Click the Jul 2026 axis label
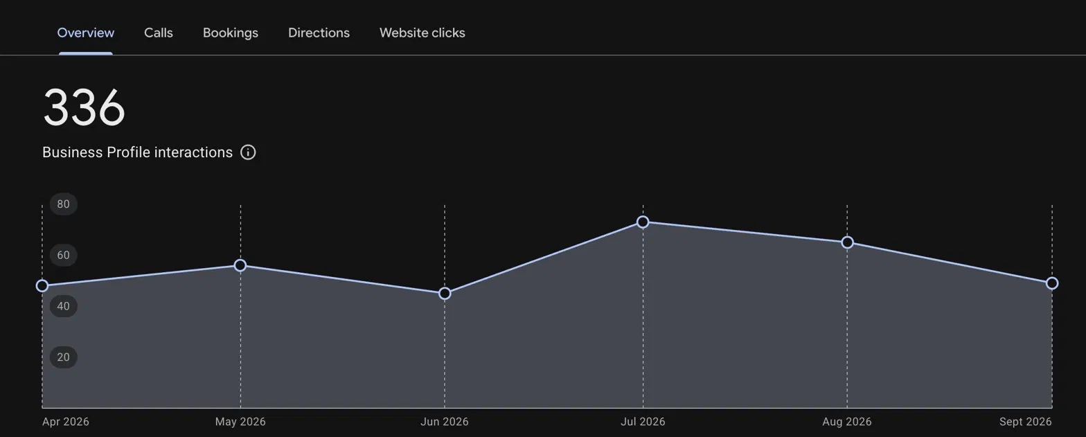 (x=643, y=422)
